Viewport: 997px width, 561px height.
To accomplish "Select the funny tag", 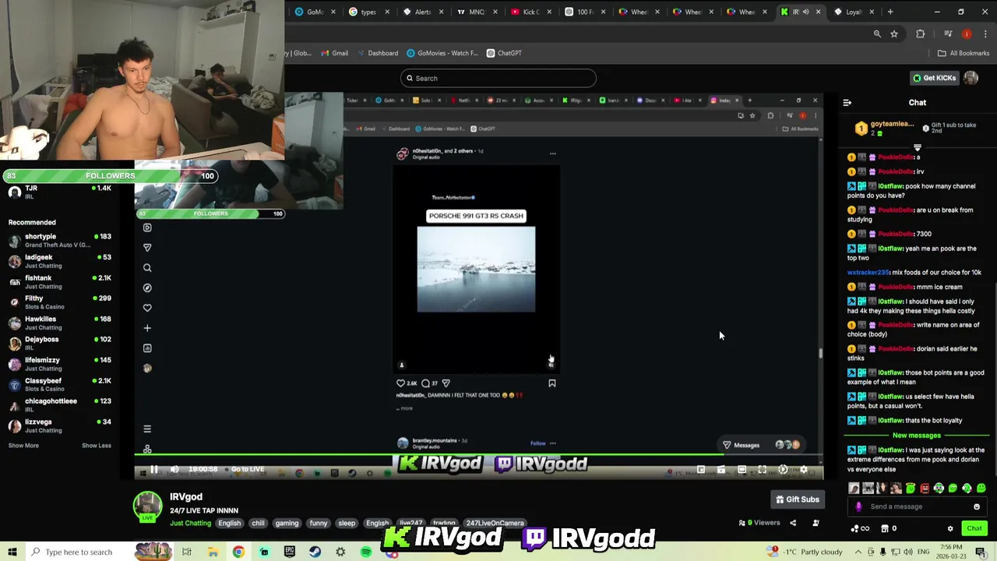I will click(x=319, y=524).
